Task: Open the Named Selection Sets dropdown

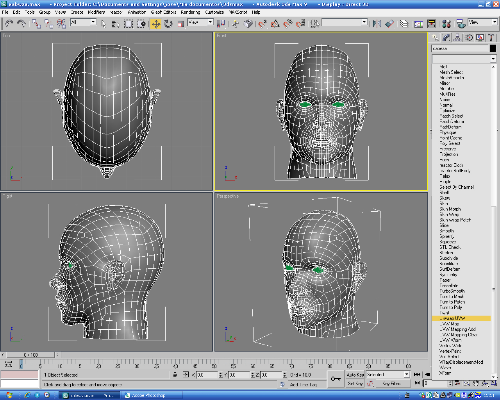Action: pos(364,22)
